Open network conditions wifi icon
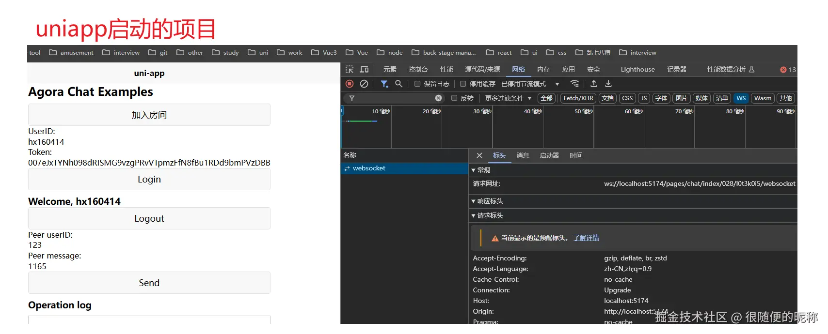 pyautogui.click(x=574, y=84)
